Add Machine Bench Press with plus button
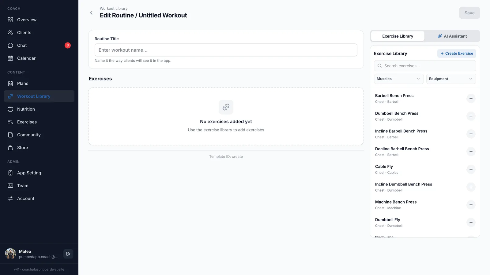 471,205
